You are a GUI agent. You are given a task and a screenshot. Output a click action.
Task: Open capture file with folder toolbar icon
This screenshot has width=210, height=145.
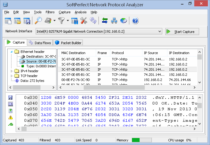pyautogui.click(x=18, y=21)
